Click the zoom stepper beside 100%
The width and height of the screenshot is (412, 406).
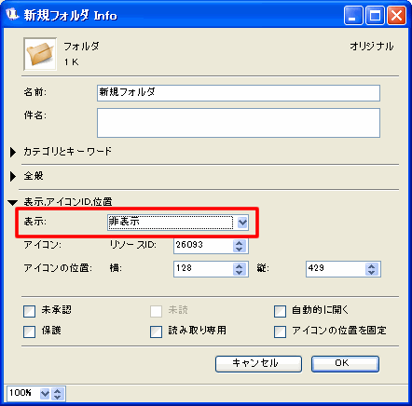pyautogui.click(x=57, y=394)
